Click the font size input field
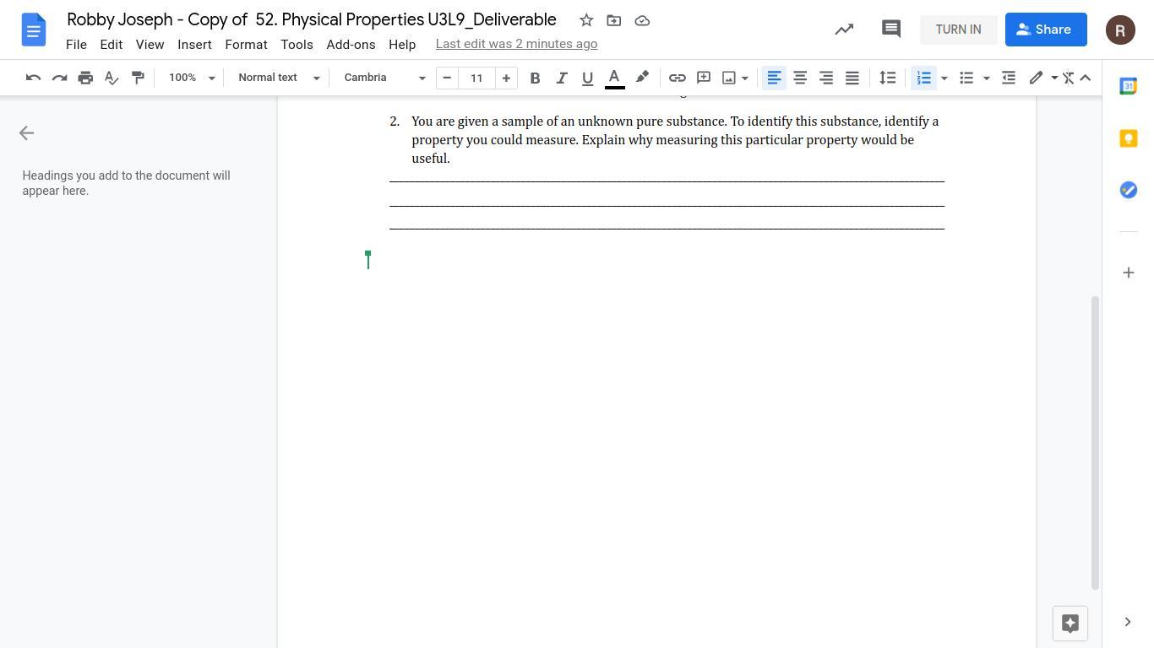Screen dimensions: 1154x648 [x=476, y=78]
